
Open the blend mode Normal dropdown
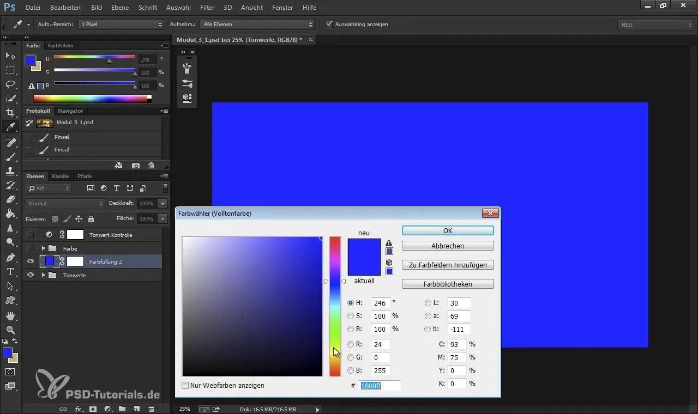click(65, 203)
